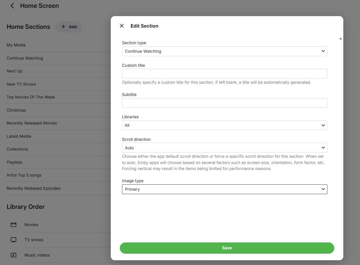360x265 pixels.
Task: Select the Artist Top 5 songs section
Action: tap(24, 175)
